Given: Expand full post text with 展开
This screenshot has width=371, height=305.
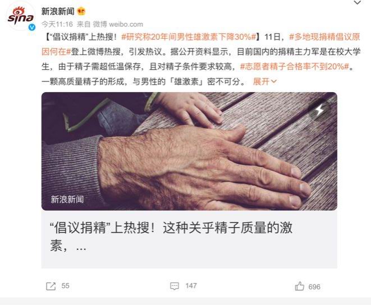Looking at the screenshot, I should point(261,81).
